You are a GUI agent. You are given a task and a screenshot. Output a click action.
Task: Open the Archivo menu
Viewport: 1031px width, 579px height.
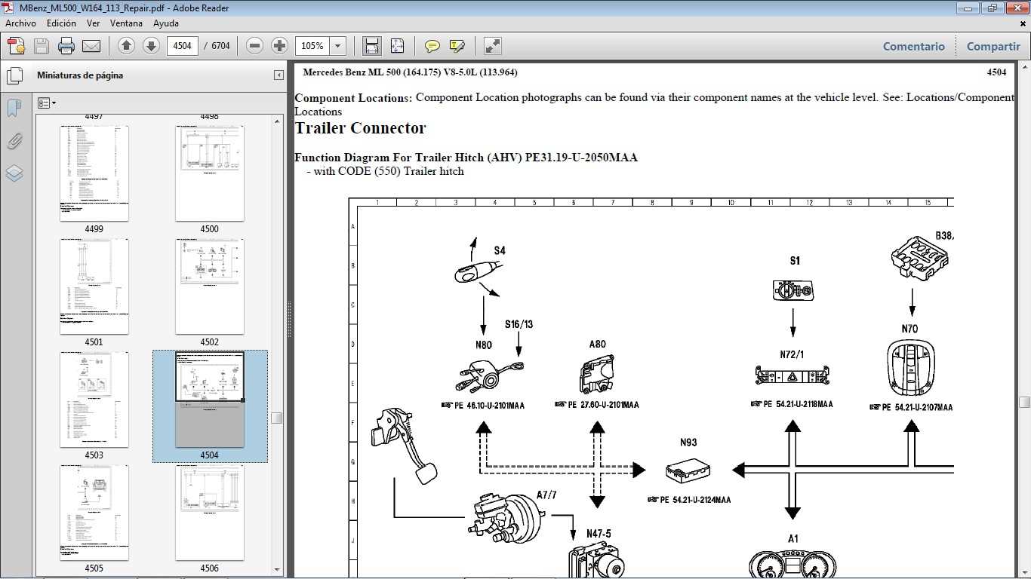[20, 23]
